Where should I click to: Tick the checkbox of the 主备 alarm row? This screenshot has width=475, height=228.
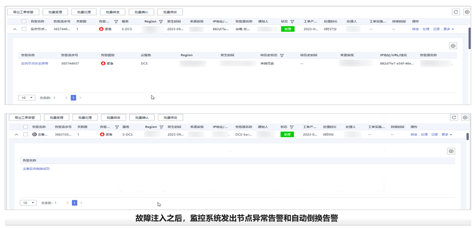tap(26, 134)
